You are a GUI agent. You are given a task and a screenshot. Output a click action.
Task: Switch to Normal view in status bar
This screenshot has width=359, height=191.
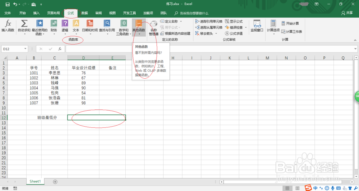pyautogui.click(x=287, y=188)
